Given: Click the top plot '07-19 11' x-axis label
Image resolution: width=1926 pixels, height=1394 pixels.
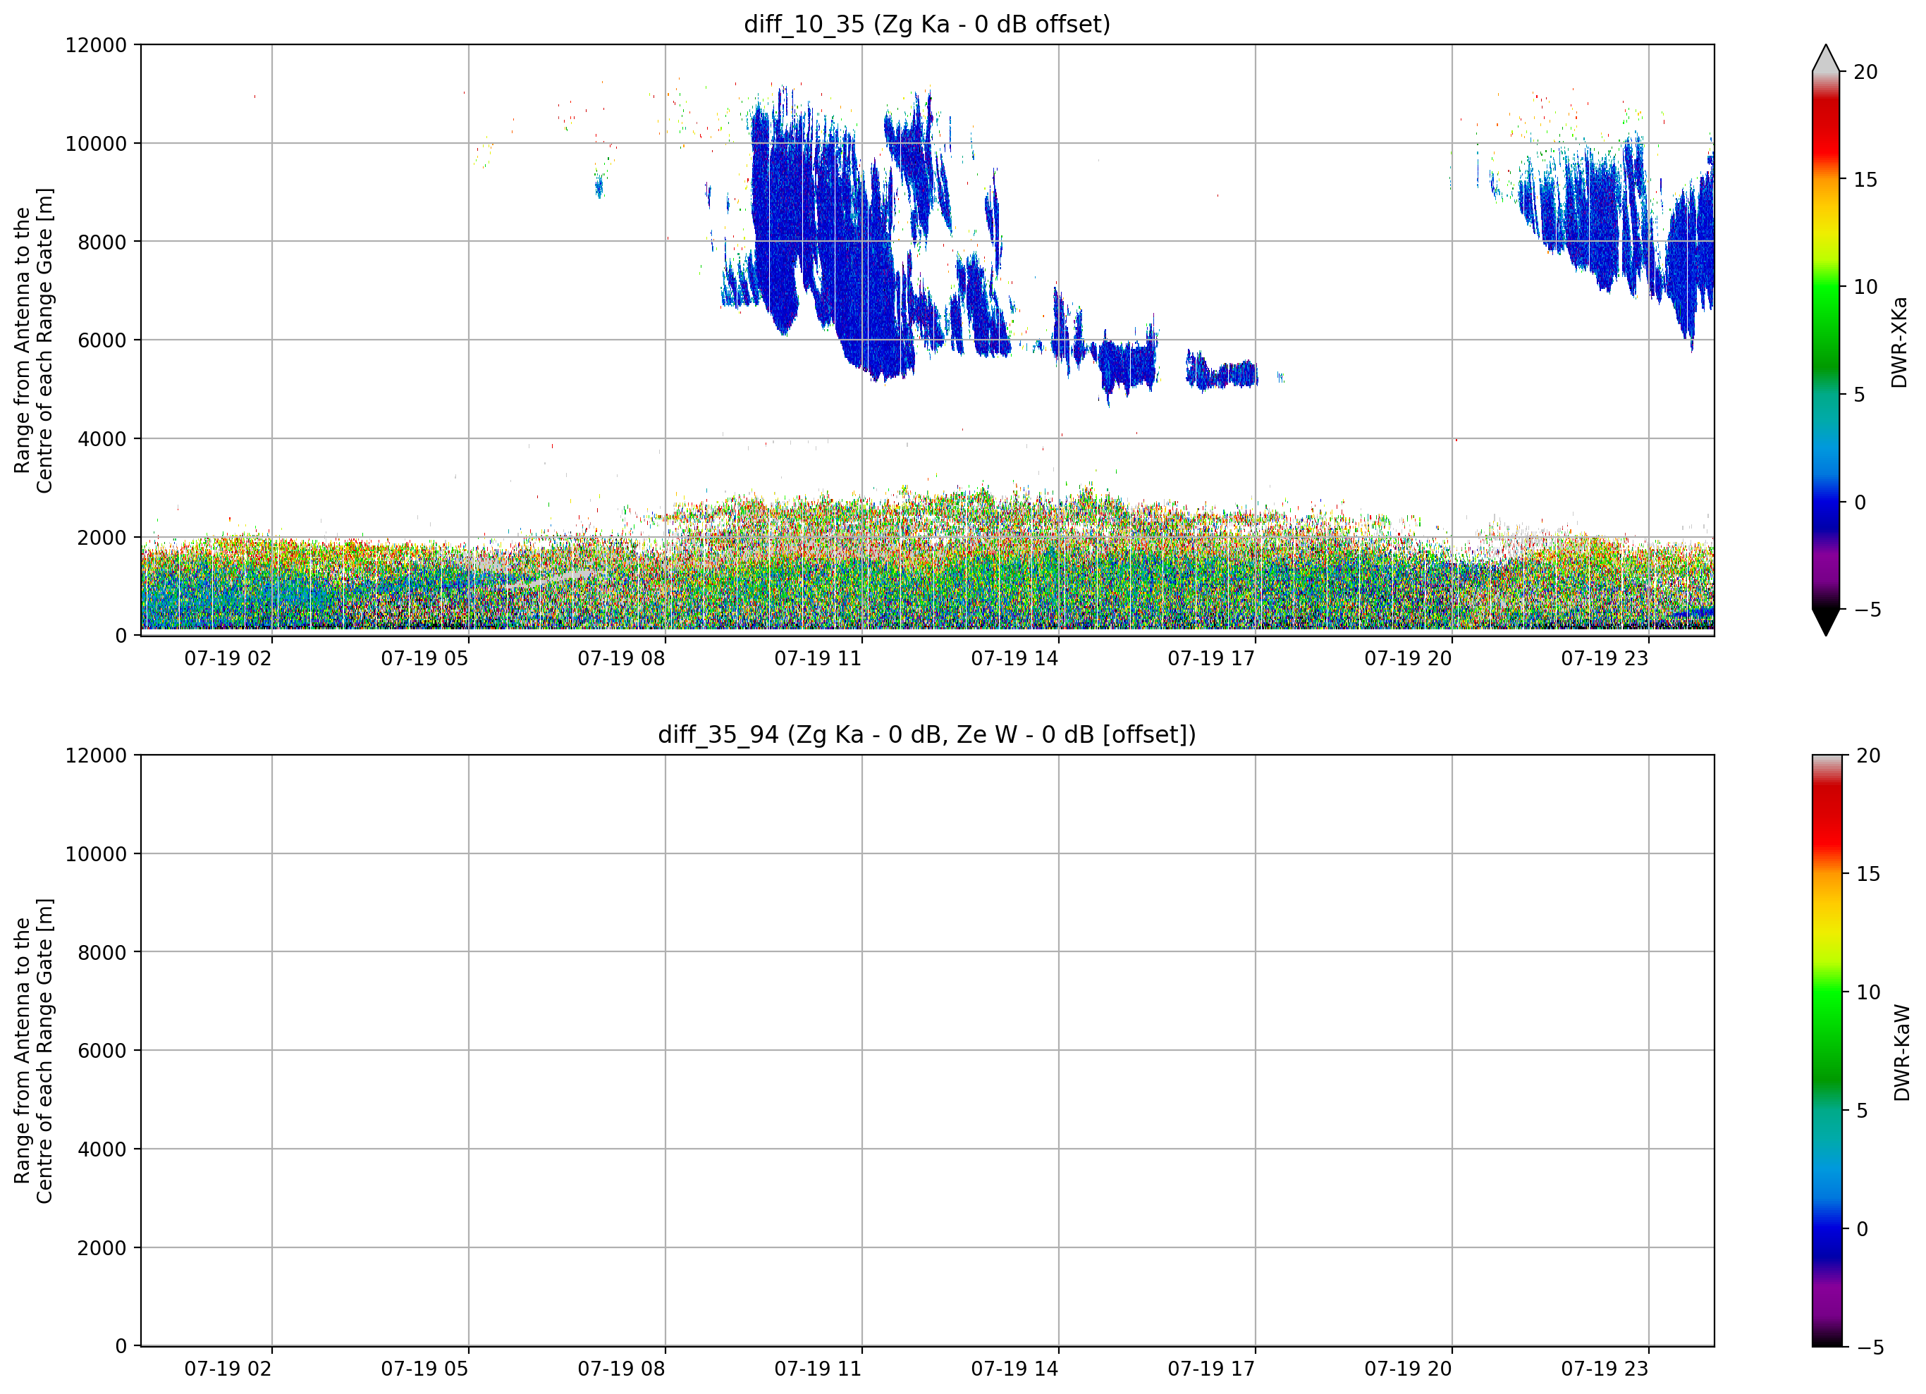Looking at the screenshot, I should pos(818,658).
